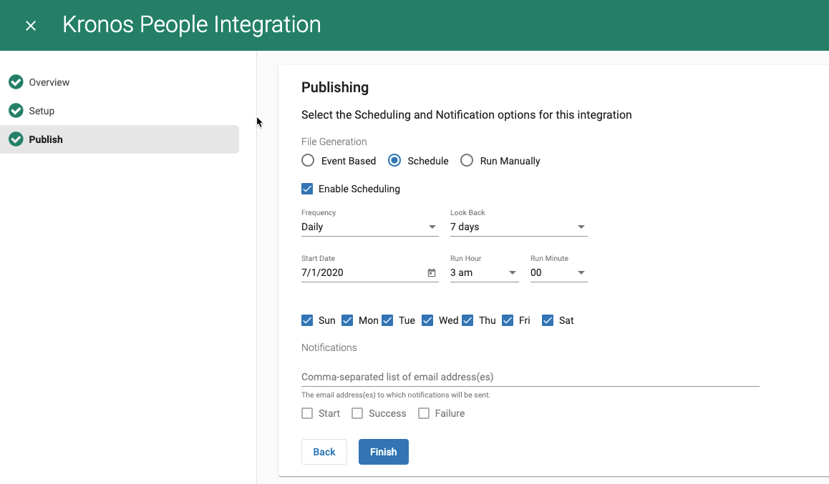Enable Success notification checkbox
Image resolution: width=829 pixels, height=484 pixels.
357,413
